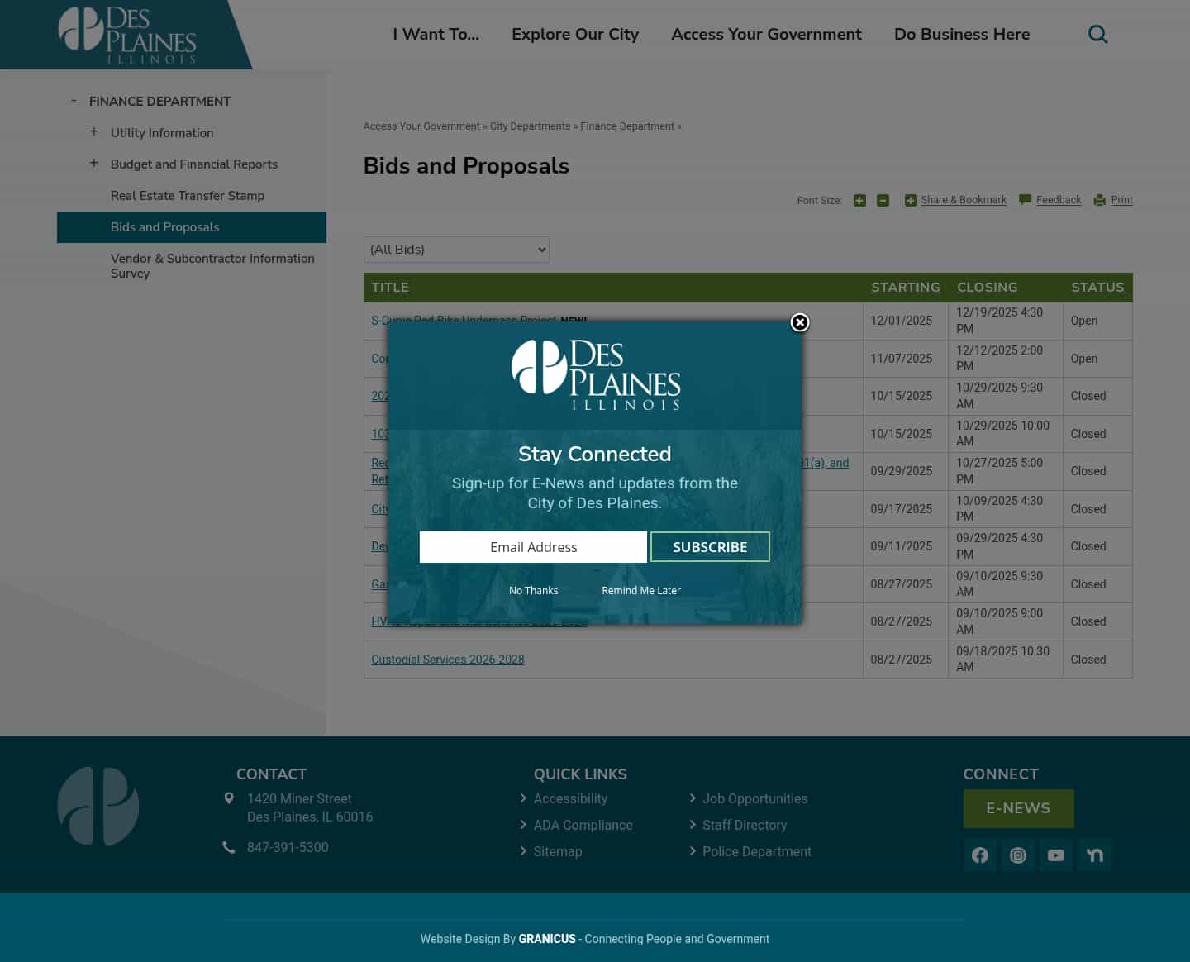Open the Do Business Here menu

point(962,34)
